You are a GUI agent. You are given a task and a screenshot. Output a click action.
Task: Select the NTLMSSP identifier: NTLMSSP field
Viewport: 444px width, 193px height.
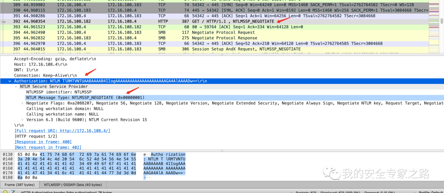(x=59, y=92)
